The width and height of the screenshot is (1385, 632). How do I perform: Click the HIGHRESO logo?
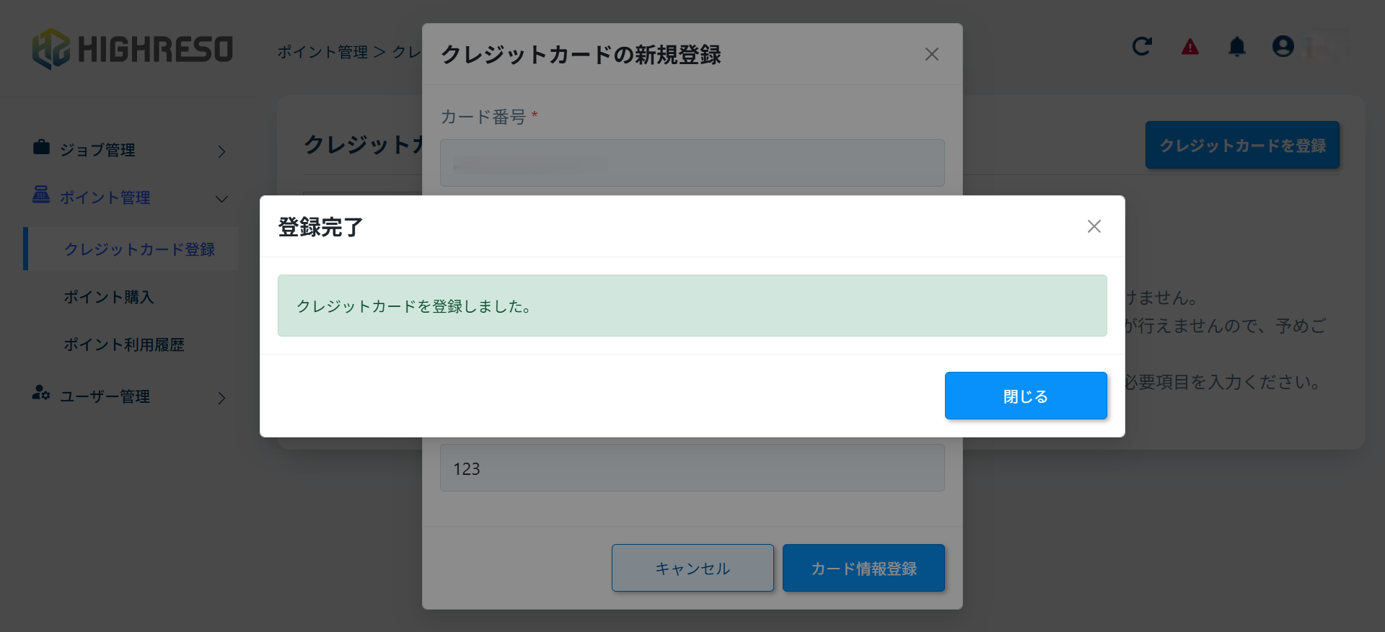(133, 49)
